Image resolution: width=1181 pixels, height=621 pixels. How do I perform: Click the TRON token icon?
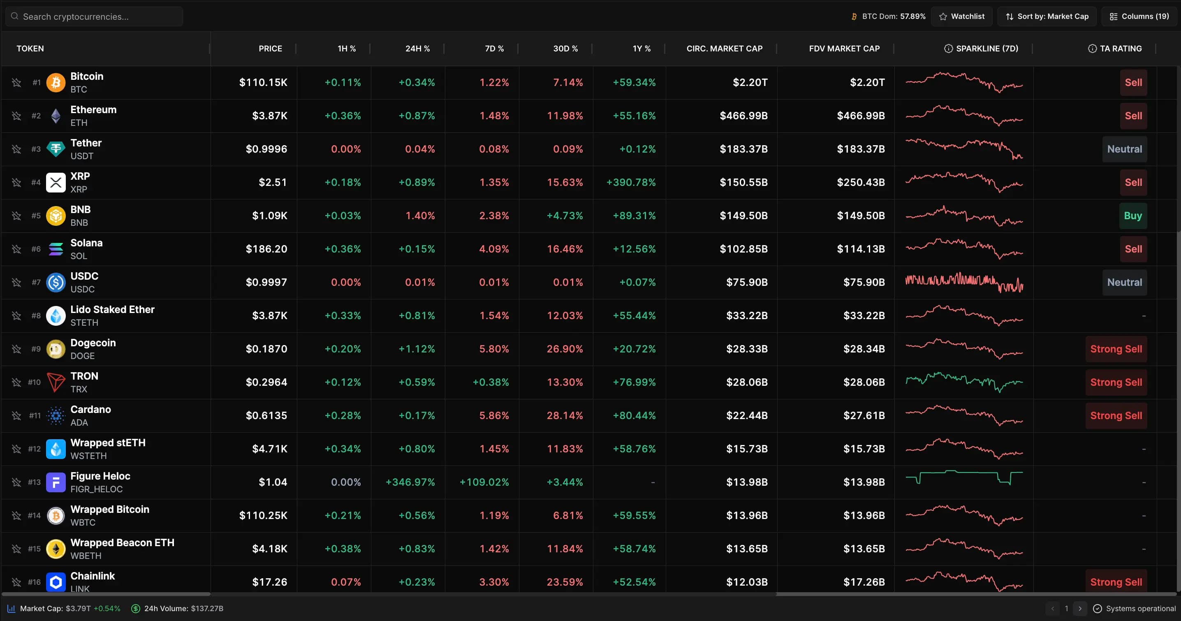[x=56, y=382]
